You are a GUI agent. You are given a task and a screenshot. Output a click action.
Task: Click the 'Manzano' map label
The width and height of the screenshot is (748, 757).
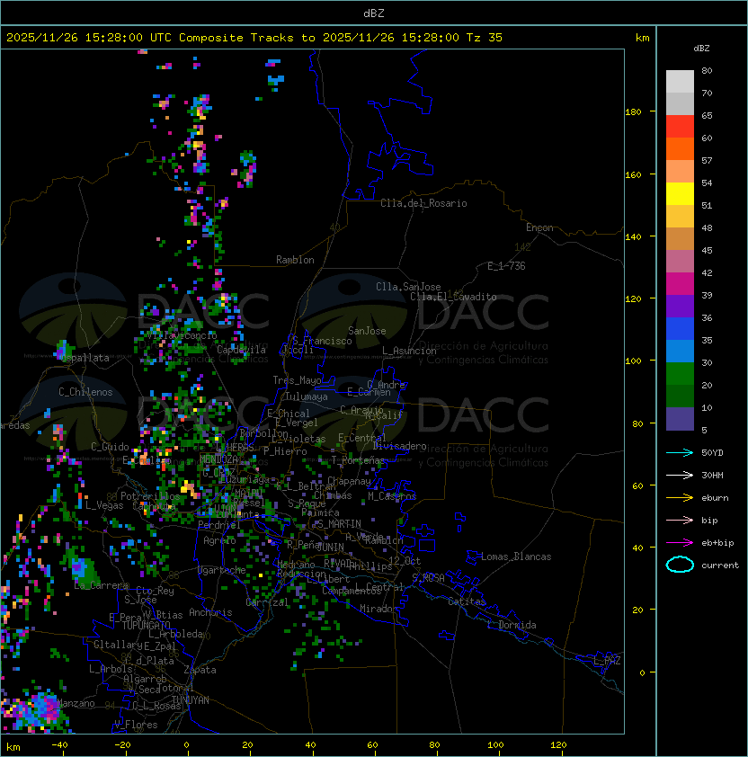pyautogui.click(x=76, y=703)
